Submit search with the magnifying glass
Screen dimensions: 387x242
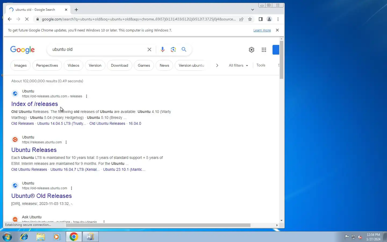[184, 49]
